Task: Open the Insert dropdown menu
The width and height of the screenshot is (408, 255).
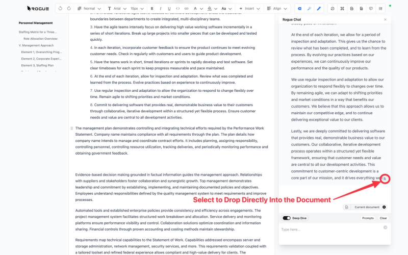Action: (x=249, y=9)
